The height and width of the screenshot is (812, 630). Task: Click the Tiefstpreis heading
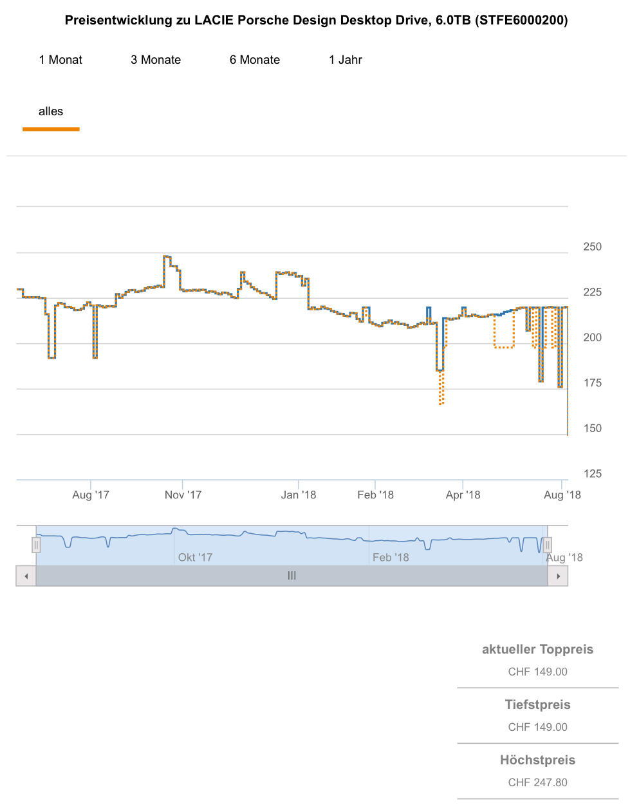[537, 704]
